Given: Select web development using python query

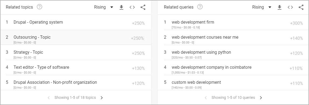Looking at the screenshot, I should 233,53.
